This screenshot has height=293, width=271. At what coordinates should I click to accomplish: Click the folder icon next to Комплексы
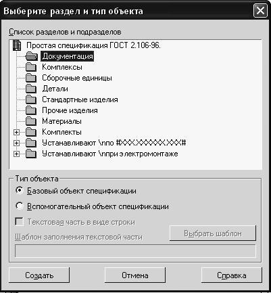tap(31, 67)
